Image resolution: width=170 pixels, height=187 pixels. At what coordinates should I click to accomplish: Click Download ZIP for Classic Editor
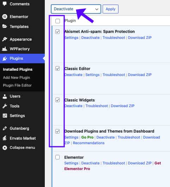point(140,75)
